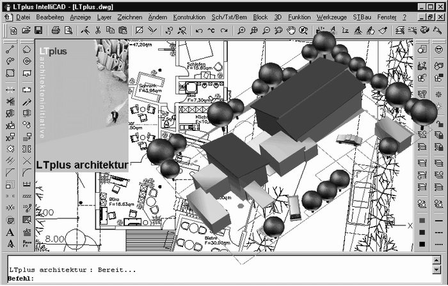Click the Bistro F=30.00qm room label
Image resolution: width=448 pixels, height=286 pixels.
point(217,241)
